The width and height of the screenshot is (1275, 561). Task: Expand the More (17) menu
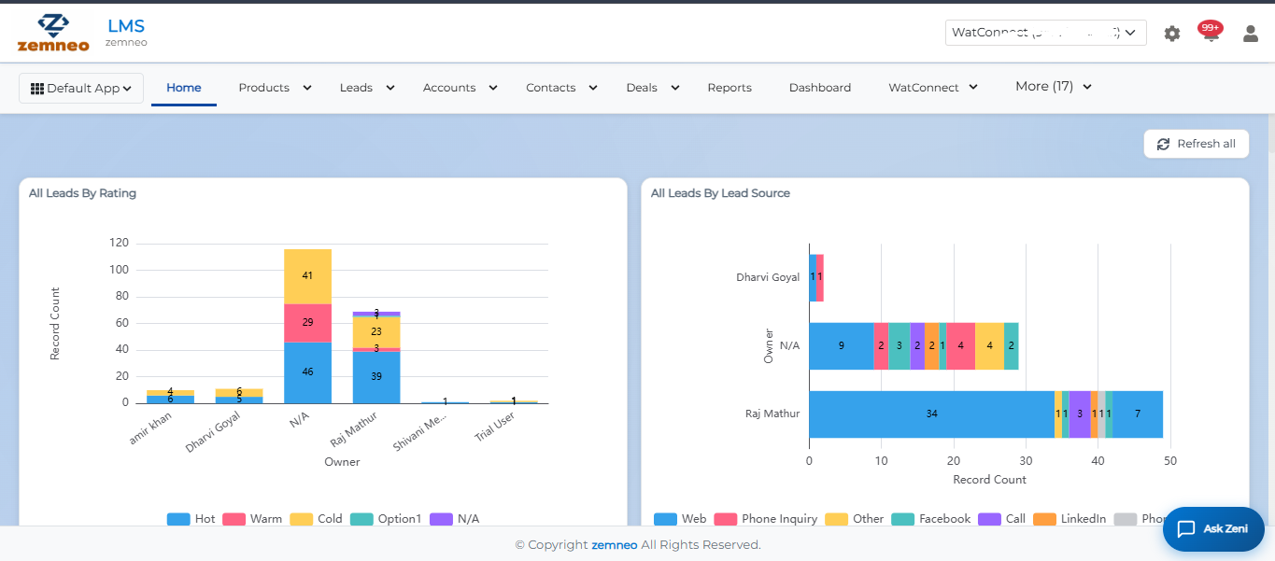click(x=1054, y=87)
